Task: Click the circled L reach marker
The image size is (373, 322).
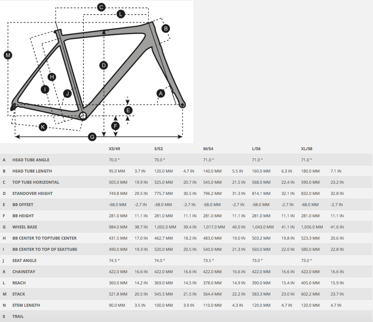Action: (x=121, y=14)
